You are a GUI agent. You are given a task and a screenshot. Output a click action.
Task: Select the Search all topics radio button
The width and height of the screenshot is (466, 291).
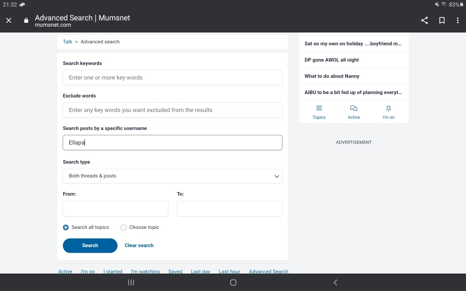click(x=66, y=227)
